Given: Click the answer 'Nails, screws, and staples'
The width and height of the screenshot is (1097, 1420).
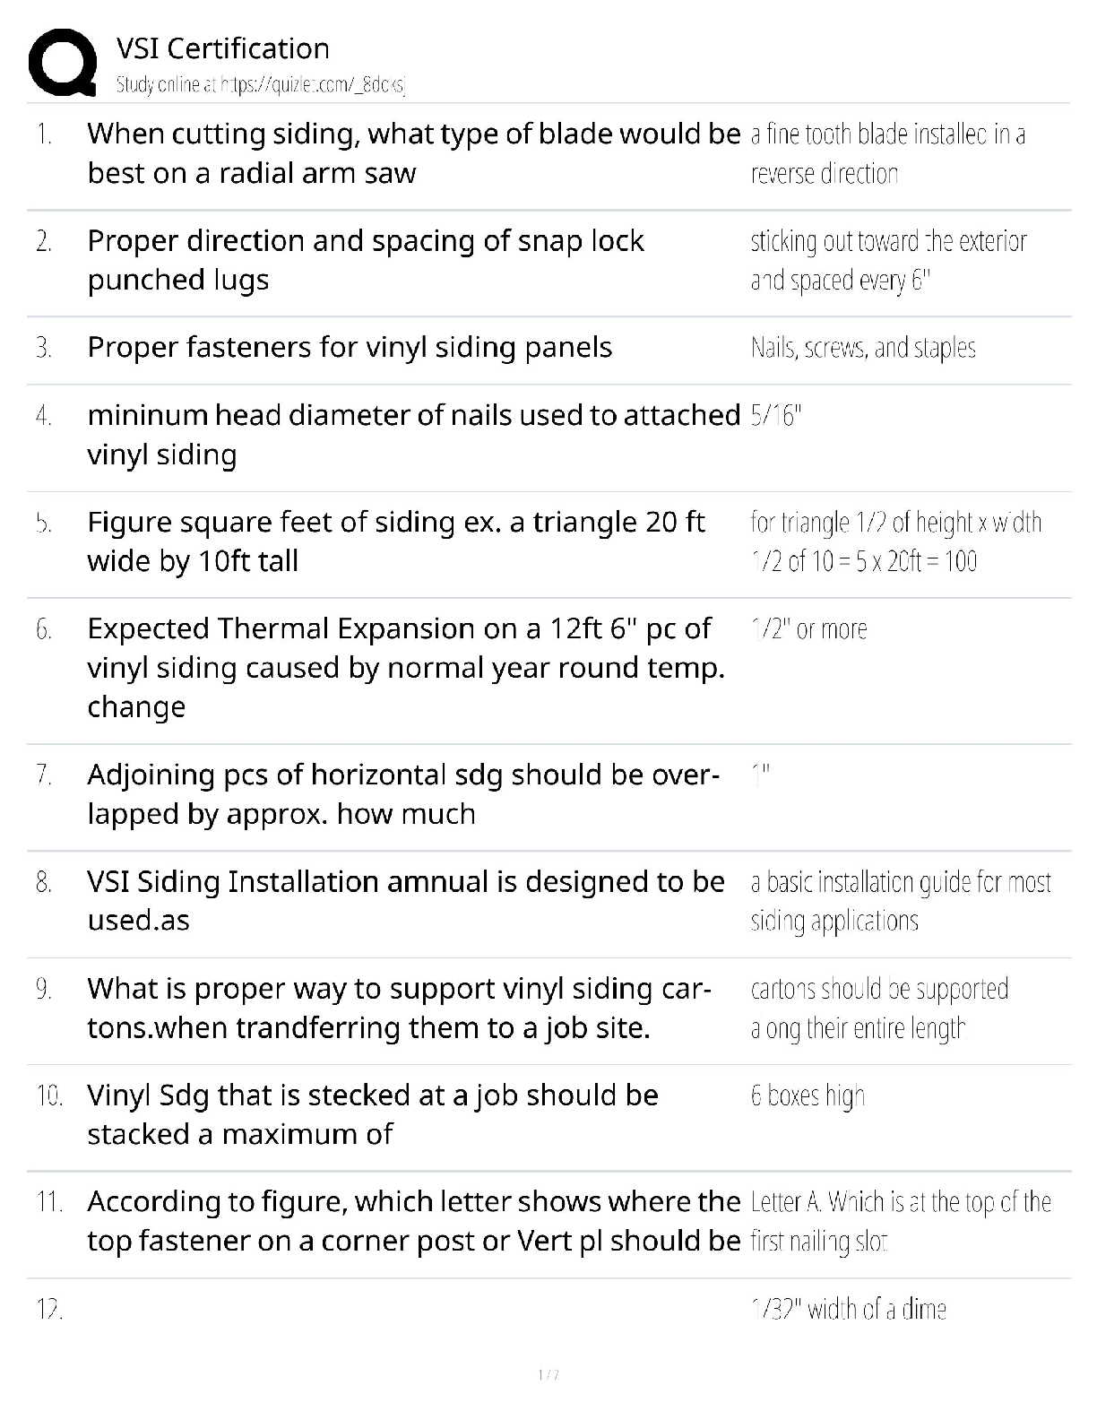Looking at the screenshot, I should pos(863,348).
